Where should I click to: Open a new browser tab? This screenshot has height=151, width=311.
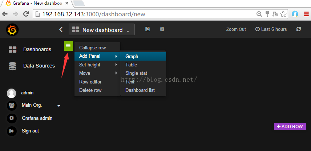click(x=79, y=3)
